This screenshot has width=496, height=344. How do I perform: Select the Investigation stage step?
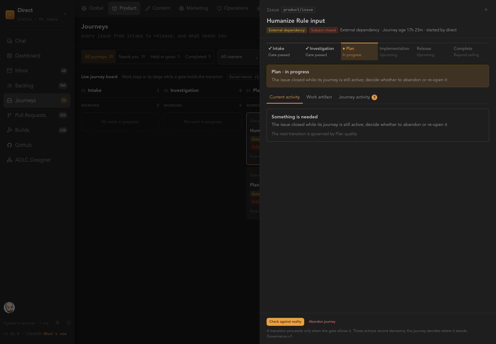pyautogui.click(x=322, y=52)
